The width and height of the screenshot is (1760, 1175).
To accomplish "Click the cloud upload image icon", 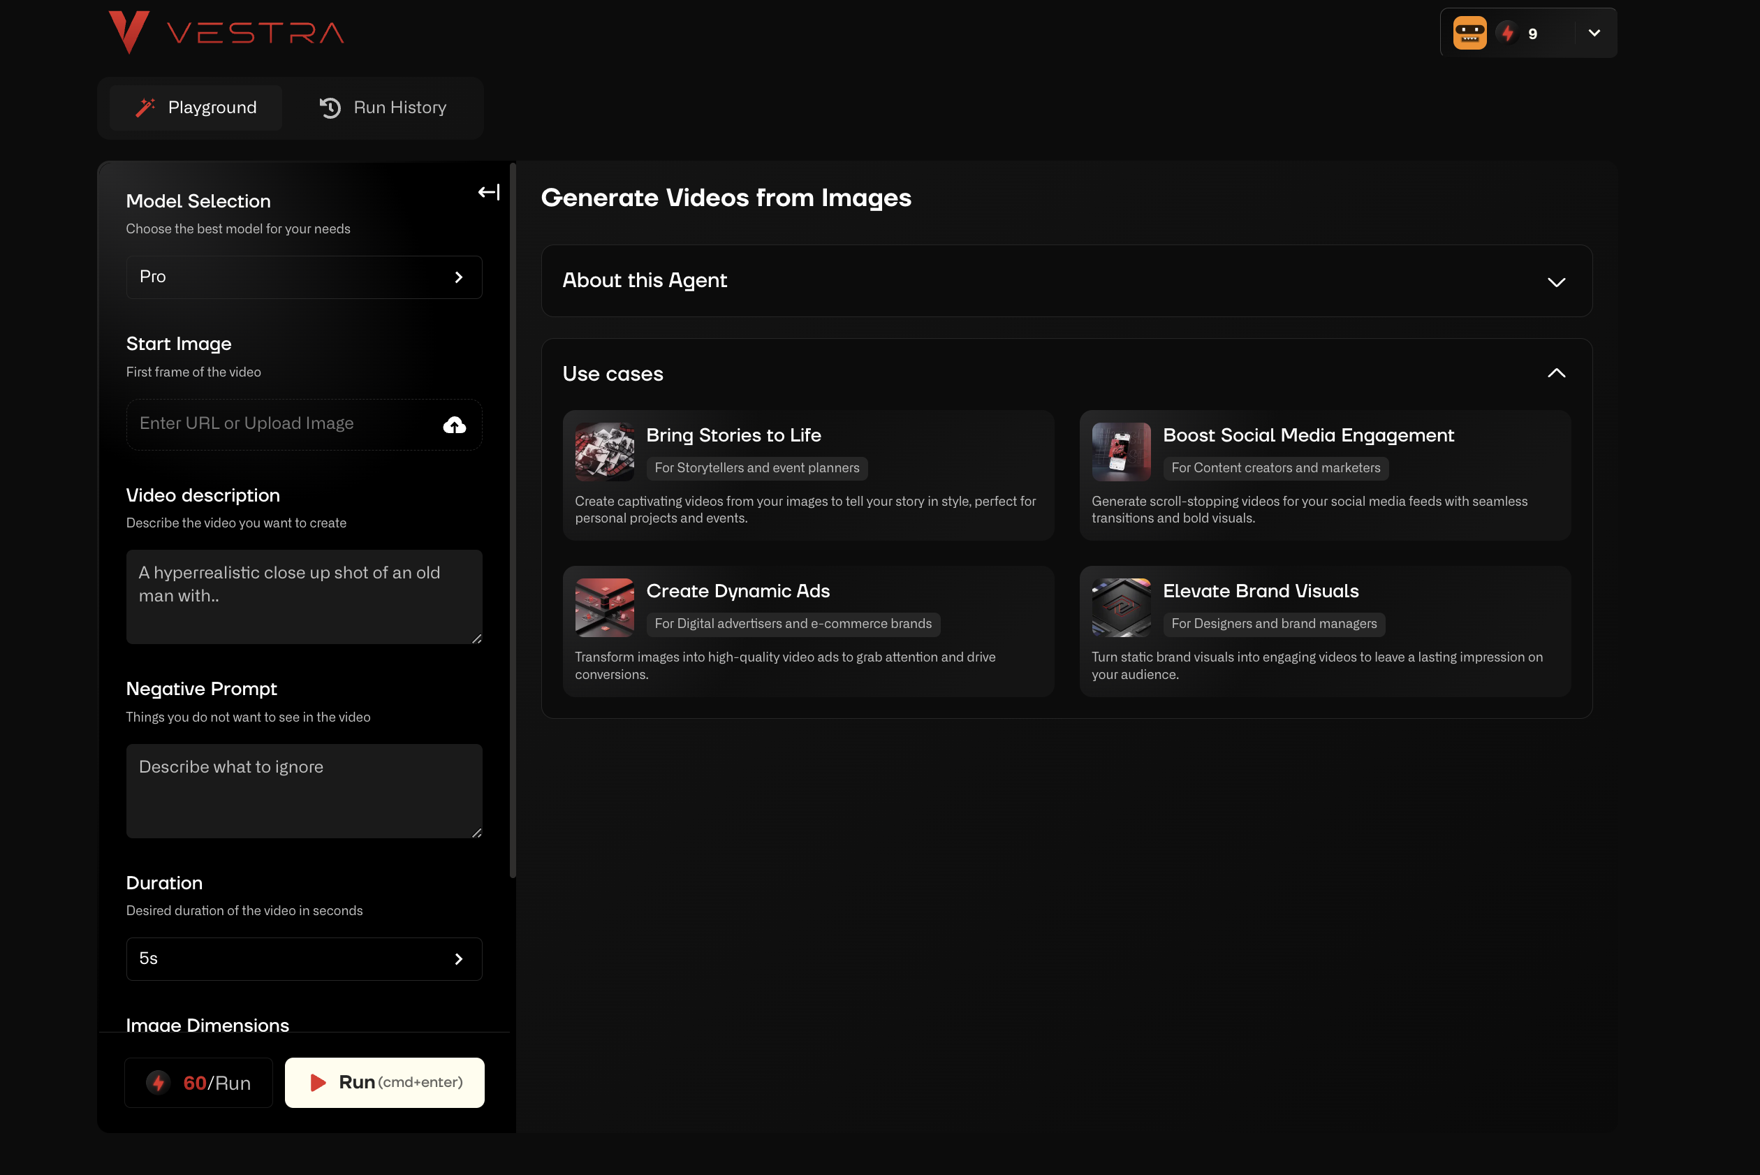I will tap(454, 425).
